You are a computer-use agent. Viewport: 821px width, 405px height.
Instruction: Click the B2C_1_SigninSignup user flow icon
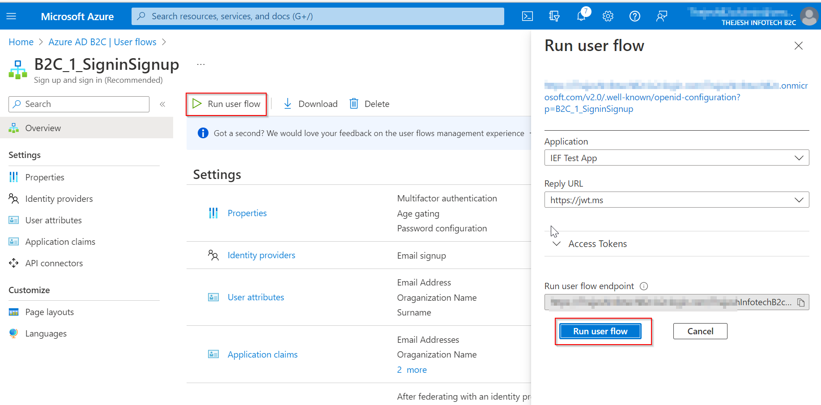pos(18,70)
